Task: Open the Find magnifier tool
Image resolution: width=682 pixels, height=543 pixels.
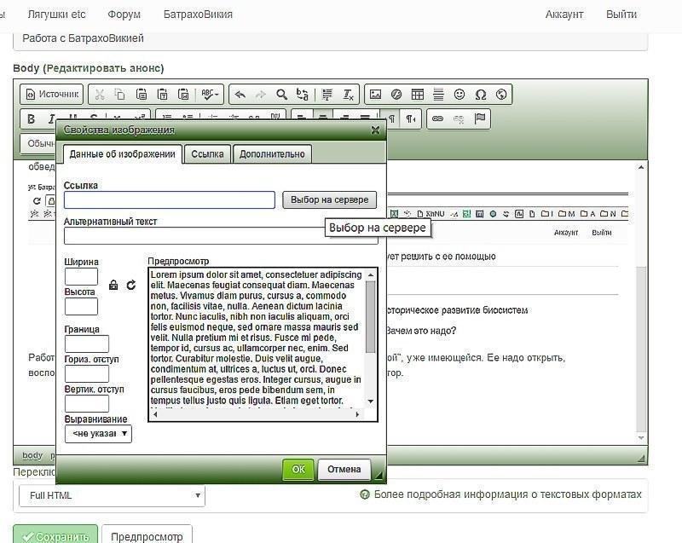Action: (x=281, y=95)
